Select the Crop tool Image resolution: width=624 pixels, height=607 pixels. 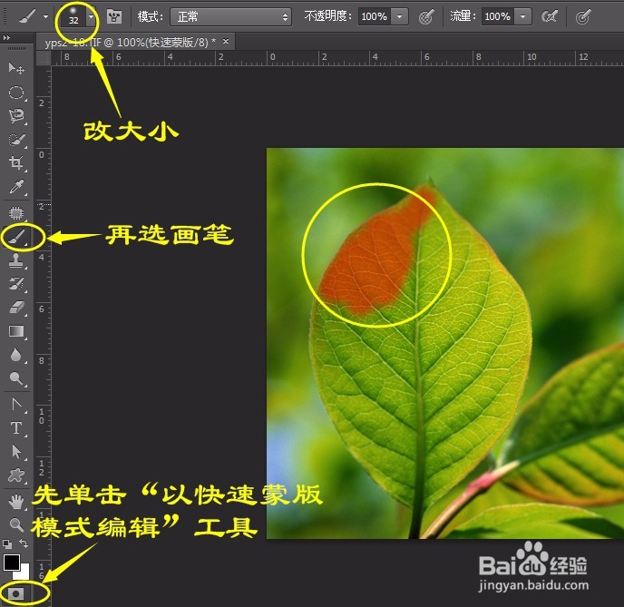click(16, 162)
